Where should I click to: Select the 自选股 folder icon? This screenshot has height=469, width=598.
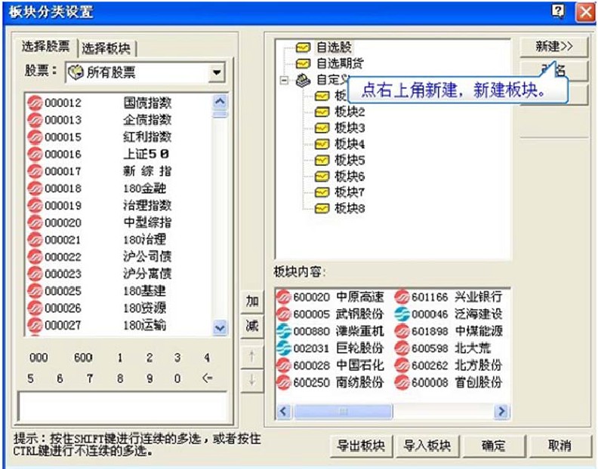[x=304, y=48]
